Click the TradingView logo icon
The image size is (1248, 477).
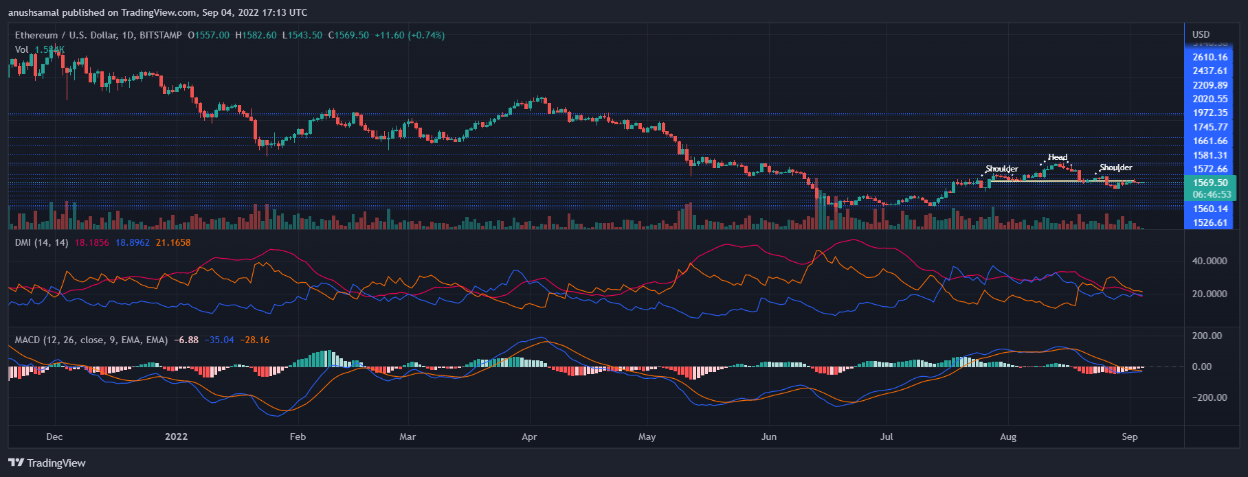coord(16,463)
